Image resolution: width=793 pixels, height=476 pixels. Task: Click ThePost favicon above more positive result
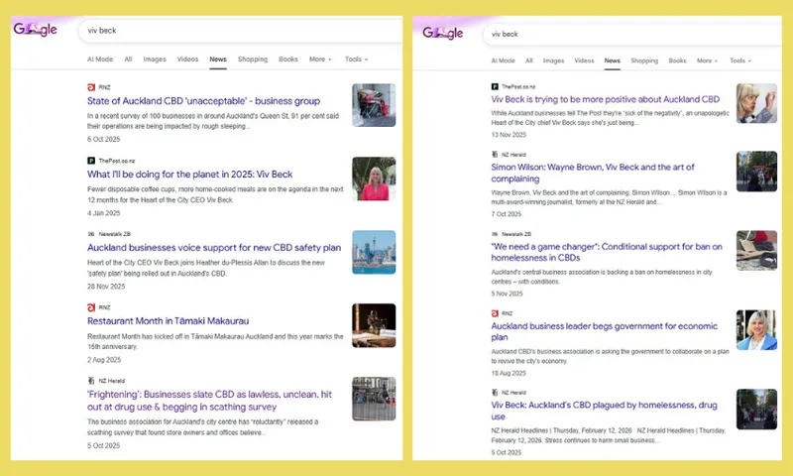tap(495, 87)
